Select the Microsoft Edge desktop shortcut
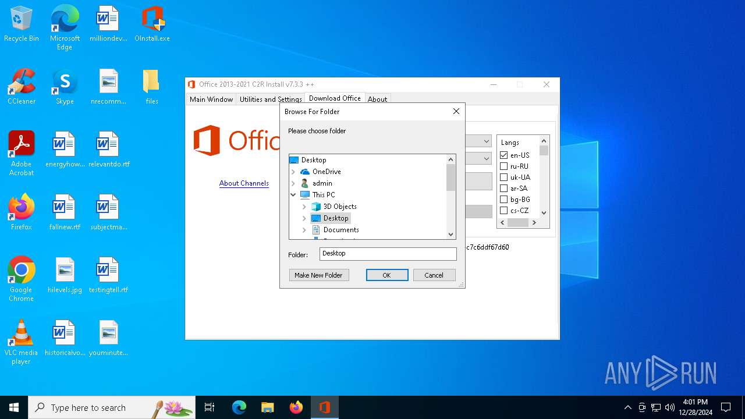This screenshot has height=419, width=745. pyautogui.click(x=65, y=27)
